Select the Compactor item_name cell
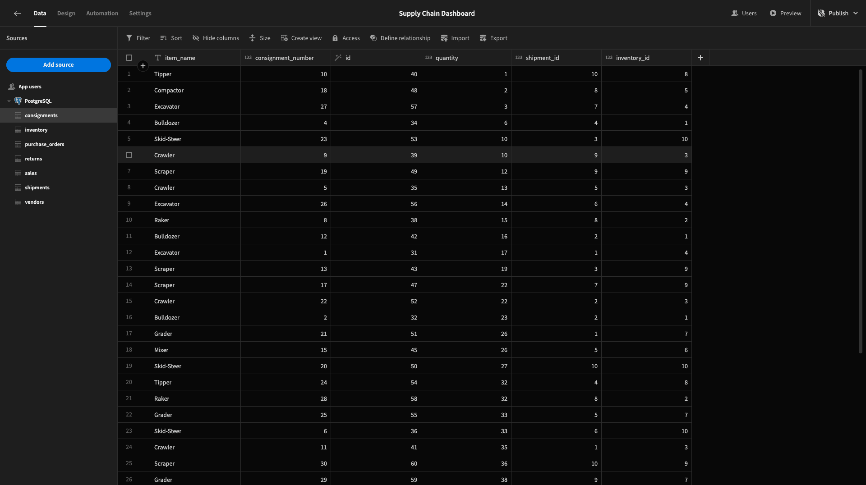Viewport: 866px width, 485px height. pos(195,90)
